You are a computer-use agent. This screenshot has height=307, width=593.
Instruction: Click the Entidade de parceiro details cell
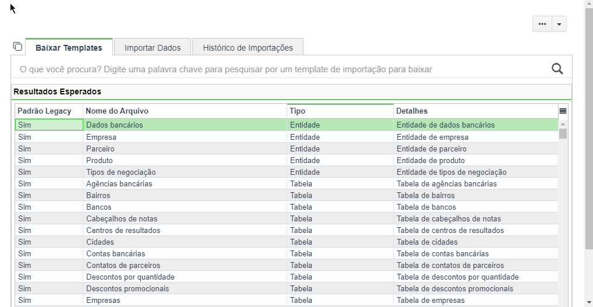coord(476,149)
